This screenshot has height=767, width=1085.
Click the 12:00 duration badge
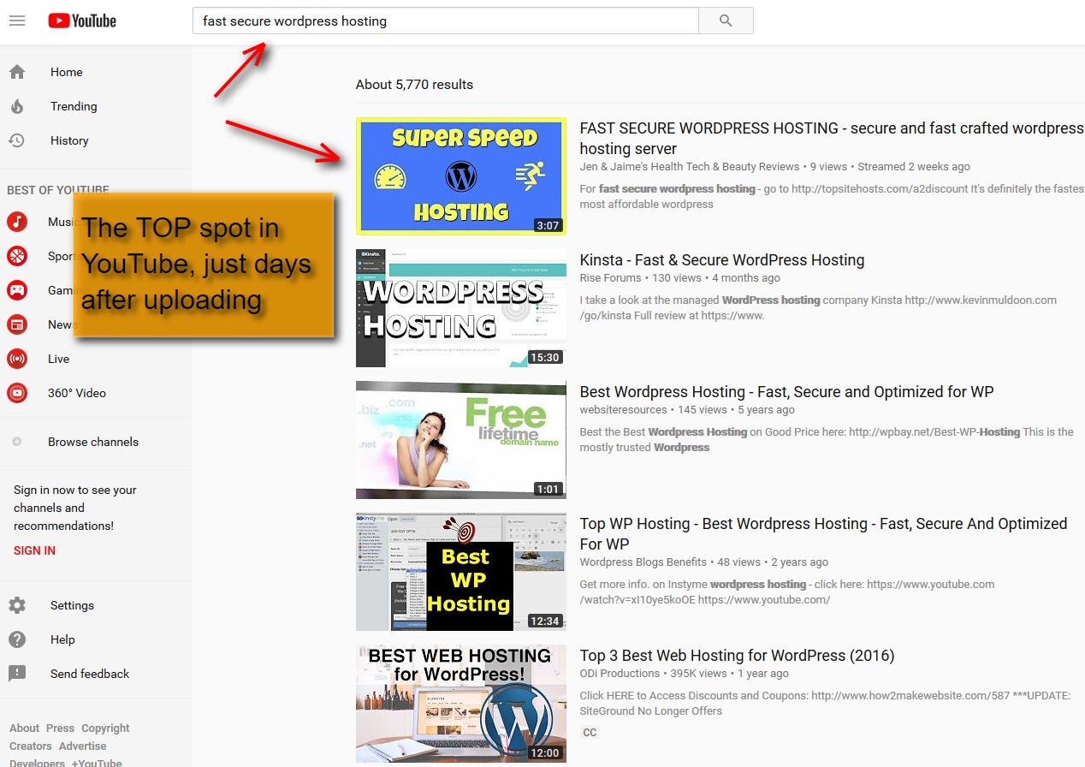544,753
